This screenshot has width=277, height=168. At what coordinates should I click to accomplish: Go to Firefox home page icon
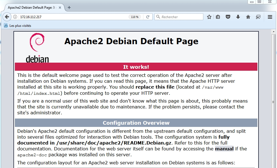tap(248, 17)
